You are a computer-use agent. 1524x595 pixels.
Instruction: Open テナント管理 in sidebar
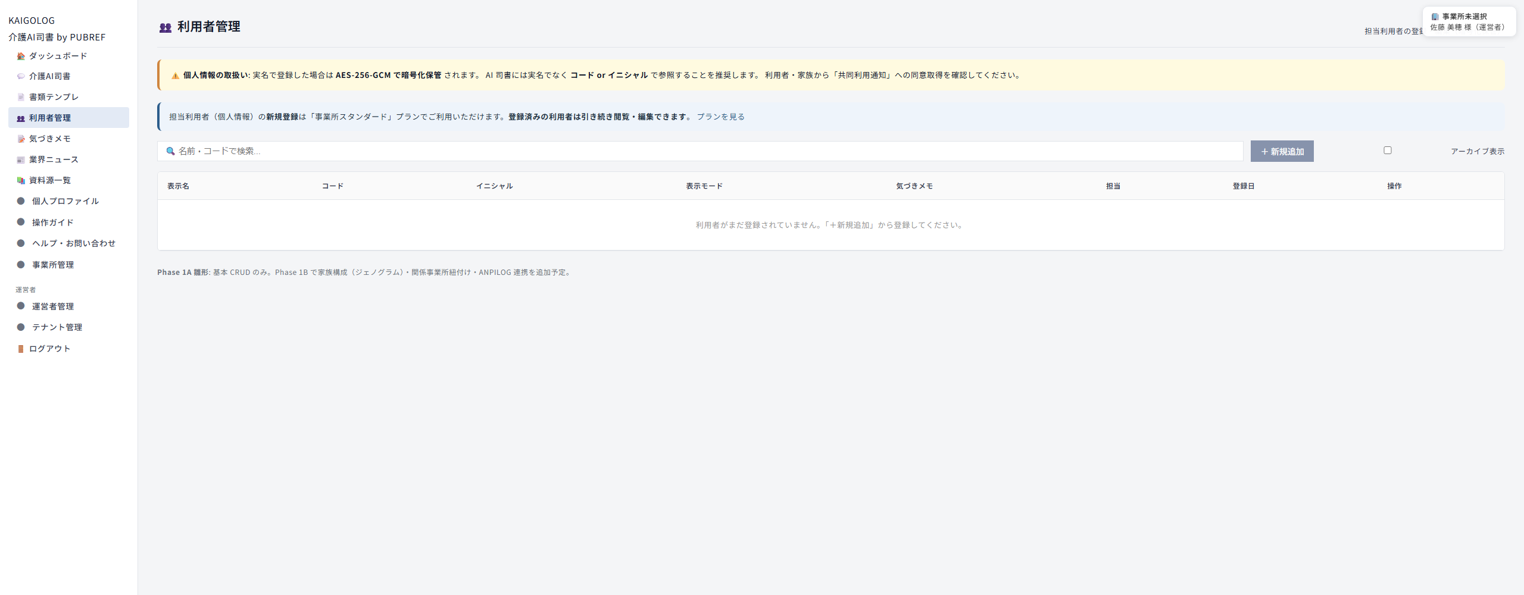68,327
